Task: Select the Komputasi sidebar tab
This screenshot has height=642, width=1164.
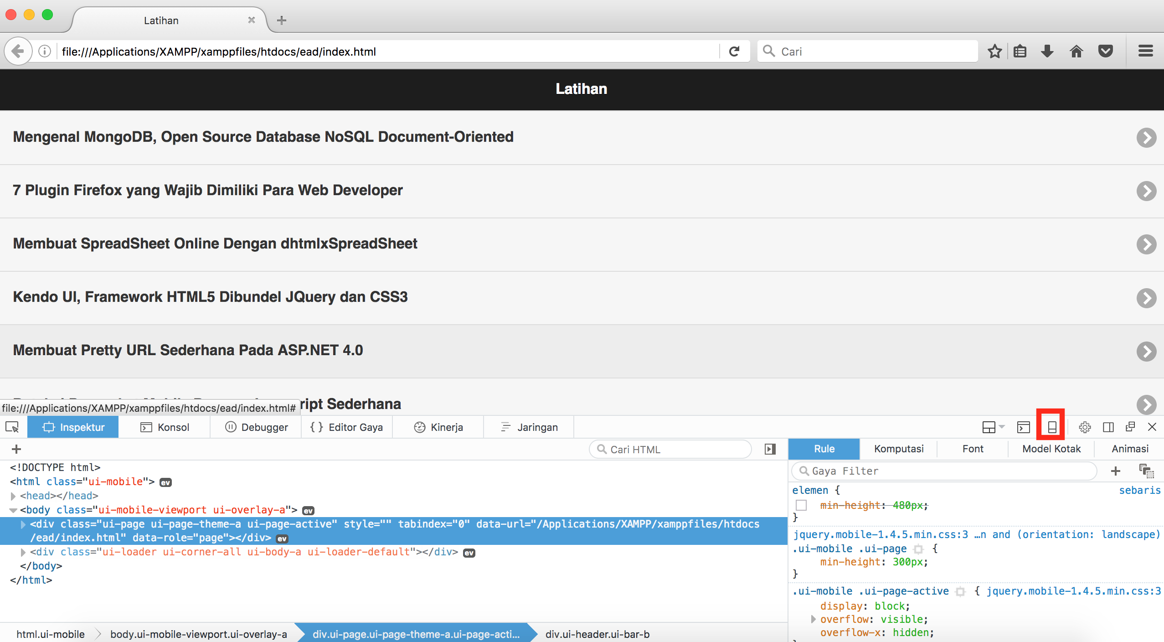Action: tap(899, 449)
